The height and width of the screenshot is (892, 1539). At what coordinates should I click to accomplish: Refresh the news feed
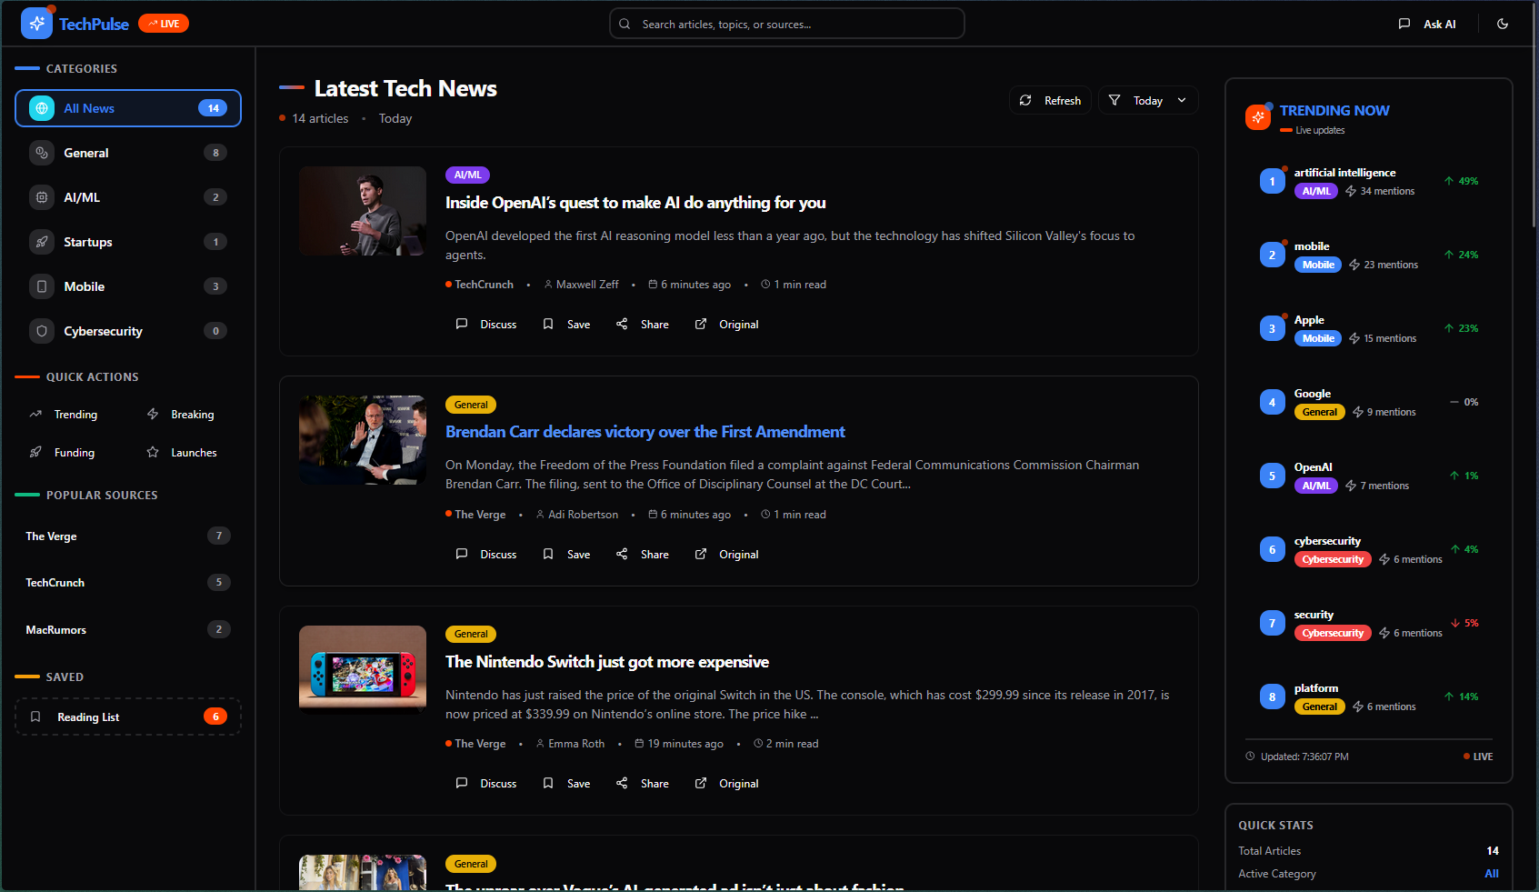coord(1050,100)
